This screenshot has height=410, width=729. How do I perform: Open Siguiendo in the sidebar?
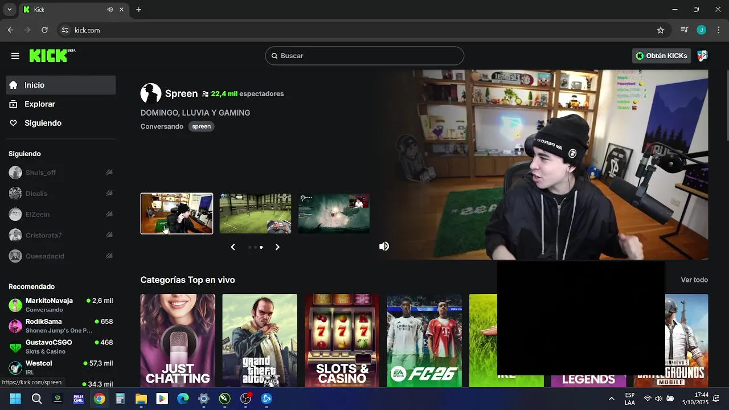(61, 123)
